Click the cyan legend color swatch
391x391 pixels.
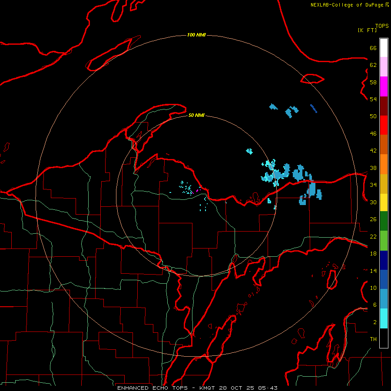tap(384, 318)
